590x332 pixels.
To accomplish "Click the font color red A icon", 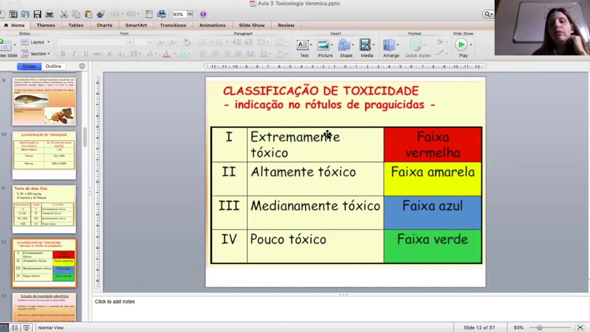I will 166,54.
